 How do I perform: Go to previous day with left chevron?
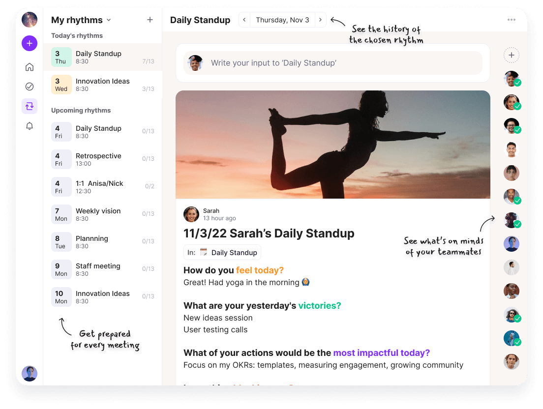pyautogui.click(x=244, y=20)
